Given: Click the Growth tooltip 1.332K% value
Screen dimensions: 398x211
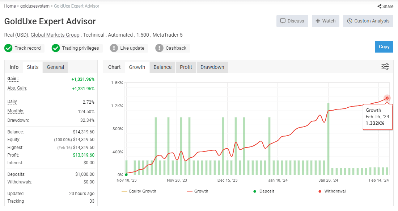Looking at the screenshot, I should 375,123.
